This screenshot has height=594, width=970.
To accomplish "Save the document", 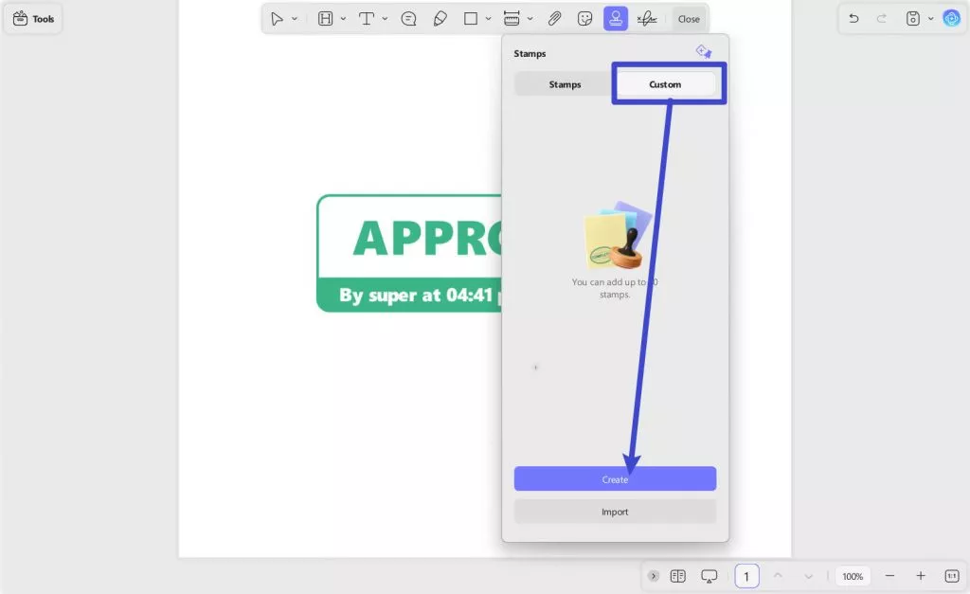I will point(913,19).
